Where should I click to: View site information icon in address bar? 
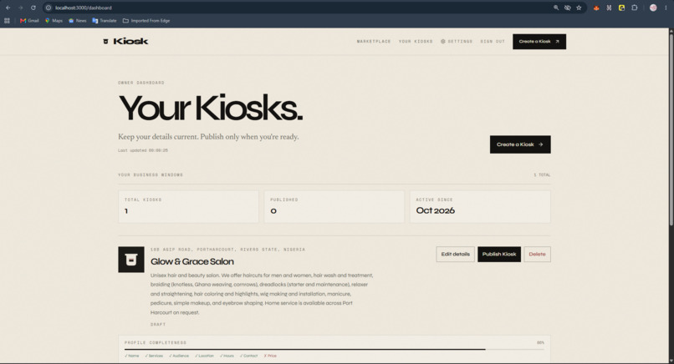49,8
